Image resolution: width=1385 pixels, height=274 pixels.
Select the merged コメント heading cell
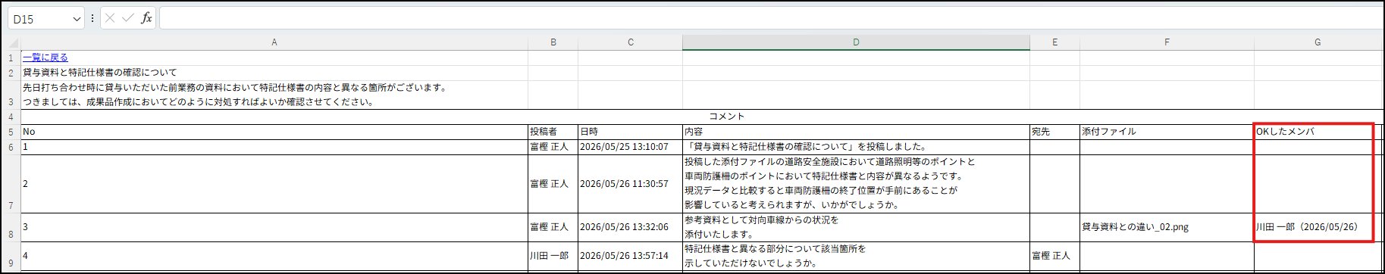701,117
